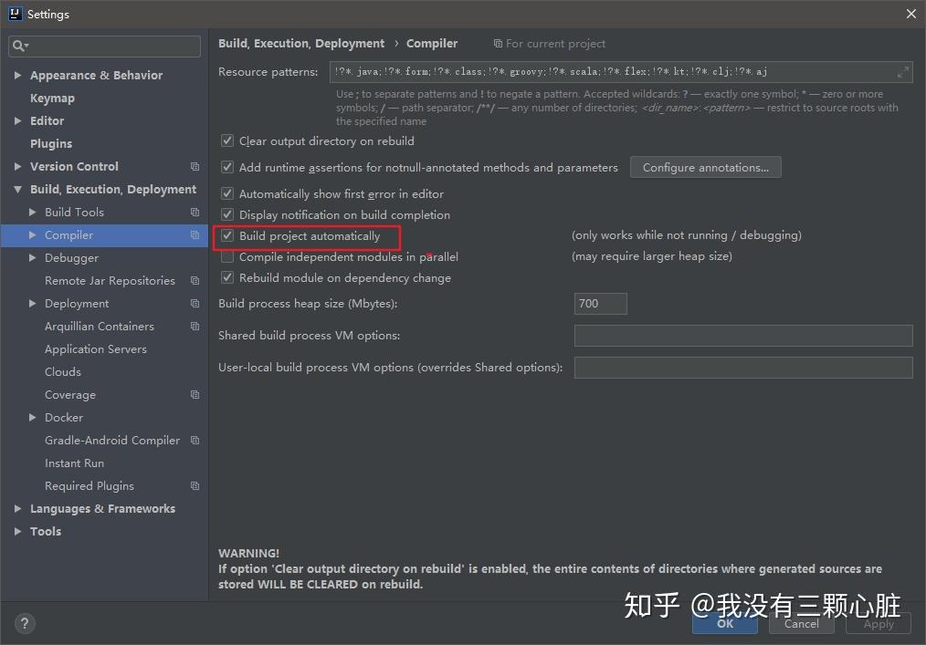The width and height of the screenshot is (926, 645).
Task: Uncheck Clear output directory on rebuild
Action: [x=227, y=141]
